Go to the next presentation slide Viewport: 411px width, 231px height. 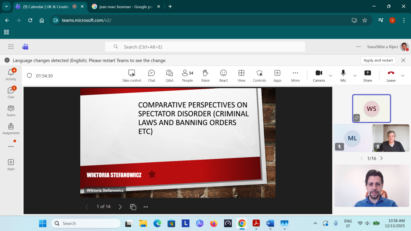[120, 207]
